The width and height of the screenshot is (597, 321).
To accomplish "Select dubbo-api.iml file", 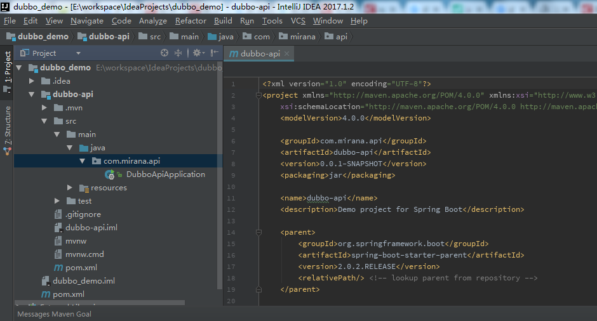I will point(91,228).
